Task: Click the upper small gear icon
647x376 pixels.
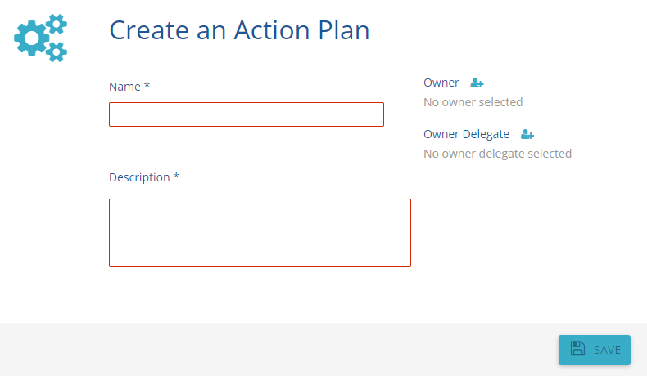Action: 56,24
